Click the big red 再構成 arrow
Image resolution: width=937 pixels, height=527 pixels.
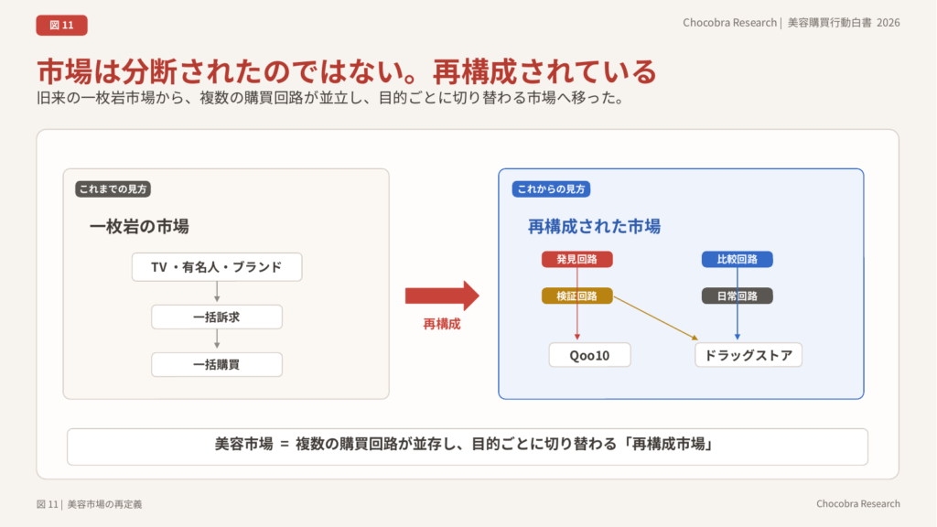(442, 296)
